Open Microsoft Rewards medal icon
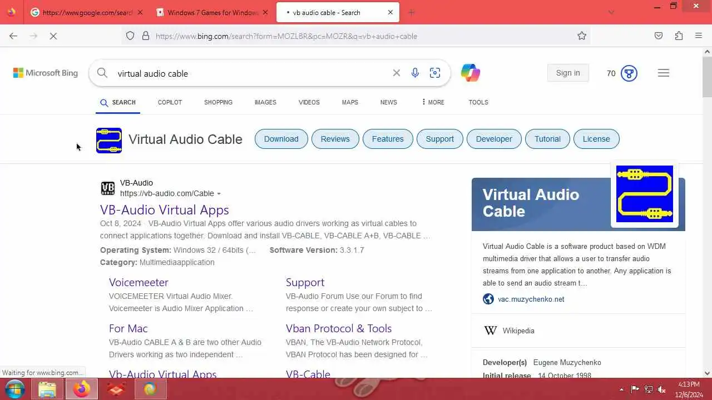 coord(629,73)
